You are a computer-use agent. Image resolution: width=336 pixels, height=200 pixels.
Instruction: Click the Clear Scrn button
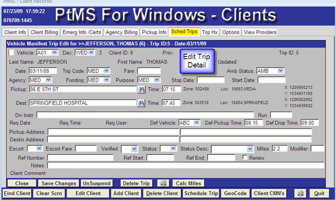pyautogui.click(x=49, y=193)
